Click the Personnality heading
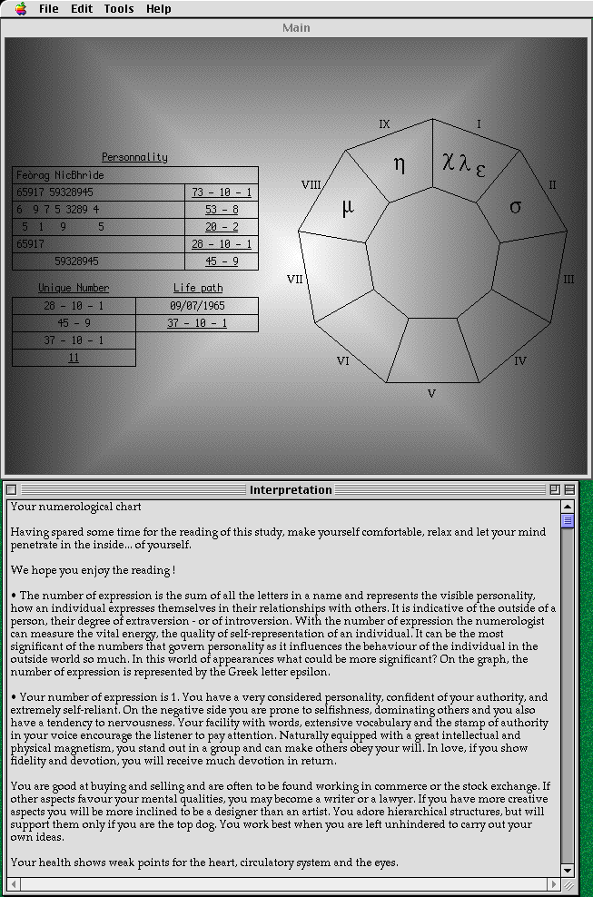 (x=134, y=157)
